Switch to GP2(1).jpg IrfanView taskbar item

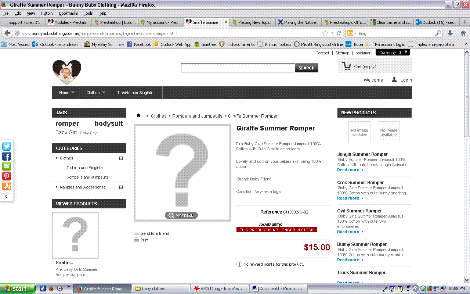pyautogui.click(x=220, y=288)
